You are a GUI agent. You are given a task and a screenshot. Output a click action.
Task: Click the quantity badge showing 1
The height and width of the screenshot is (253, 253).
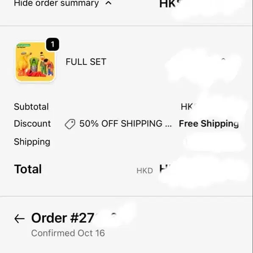click(53, 44)
